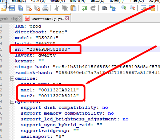Open the 视图(V) menu
Viewport: 160px width, 140px height.
[58, 1]
